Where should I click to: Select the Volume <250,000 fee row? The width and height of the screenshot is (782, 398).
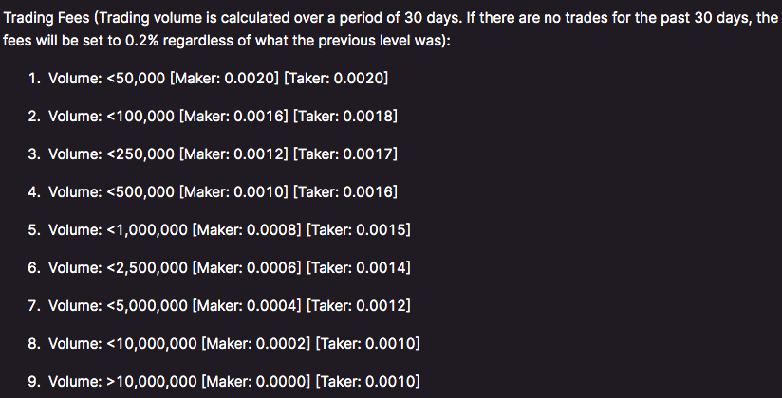pyautogui.click(x=213, y=154)
